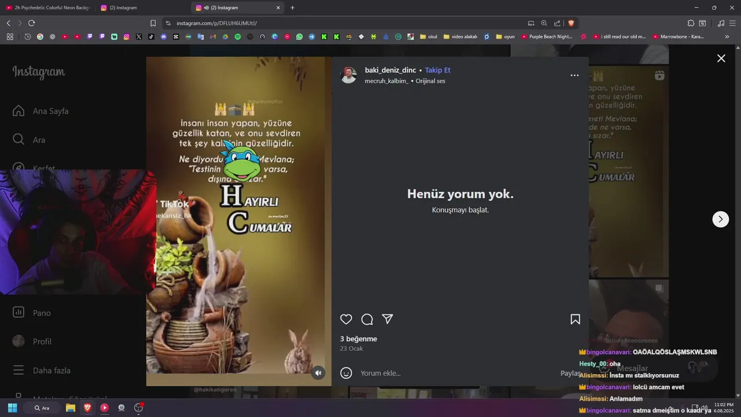
Task: Open site info icon beside the URL
Action: tap(168, 23)
